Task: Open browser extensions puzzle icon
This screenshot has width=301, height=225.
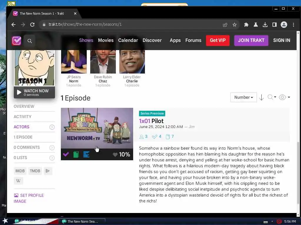Action: (246, 25)
